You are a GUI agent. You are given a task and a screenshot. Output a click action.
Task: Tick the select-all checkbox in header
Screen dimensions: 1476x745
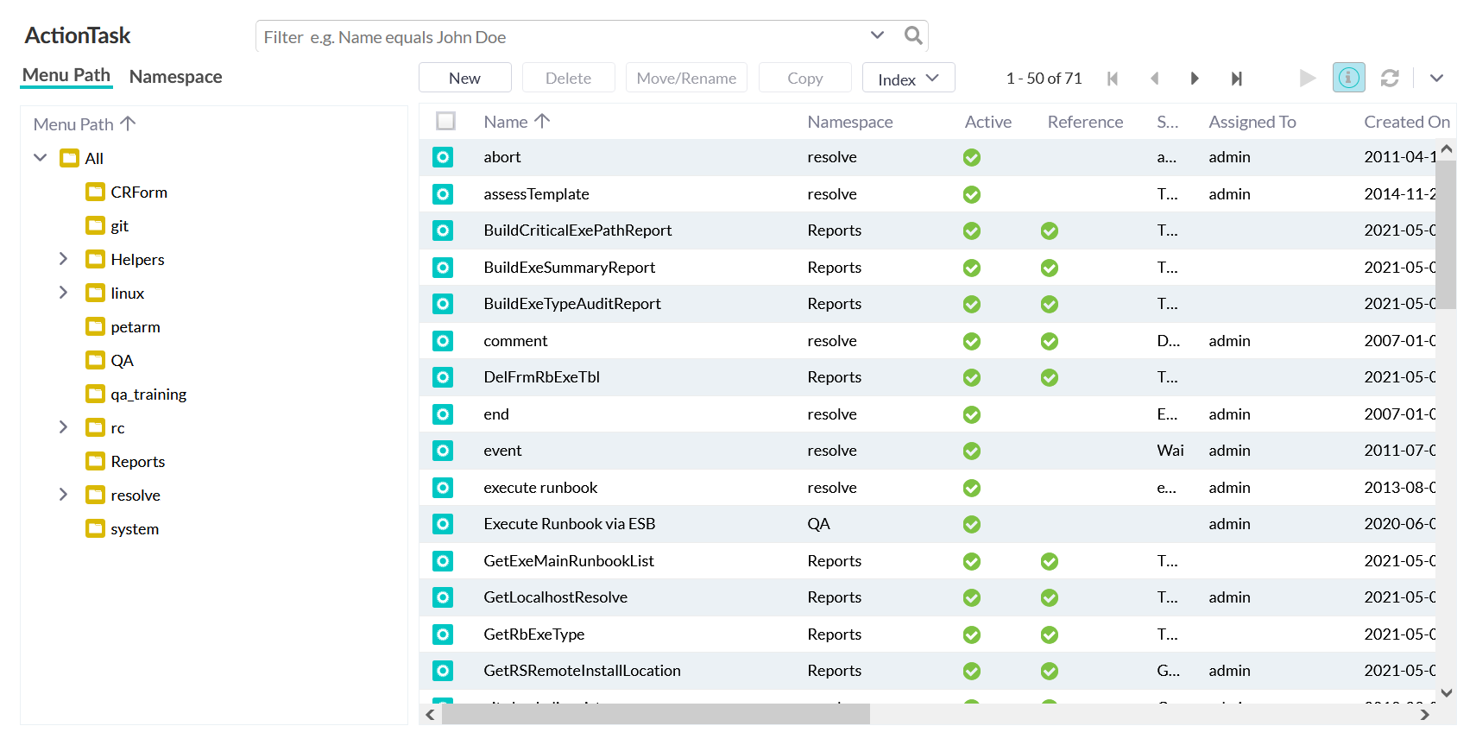[x=445, y=122]
